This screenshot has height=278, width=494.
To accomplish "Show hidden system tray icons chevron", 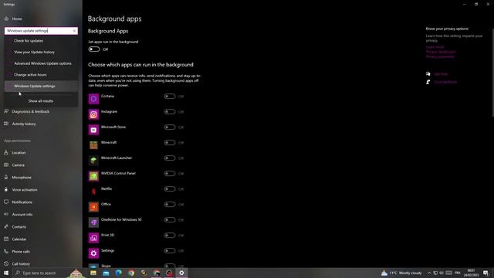I will pos(429,273).
